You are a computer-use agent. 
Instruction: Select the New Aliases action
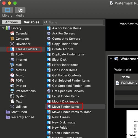[x=61, y=117]
